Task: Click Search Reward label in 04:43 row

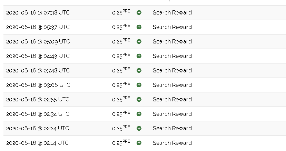Action: tap(172, 56)
